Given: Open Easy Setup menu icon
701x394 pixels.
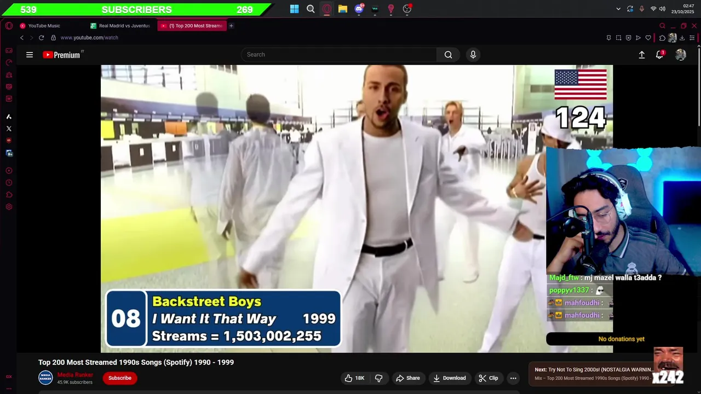Looking at the screenshot, I should pos(692,38).
